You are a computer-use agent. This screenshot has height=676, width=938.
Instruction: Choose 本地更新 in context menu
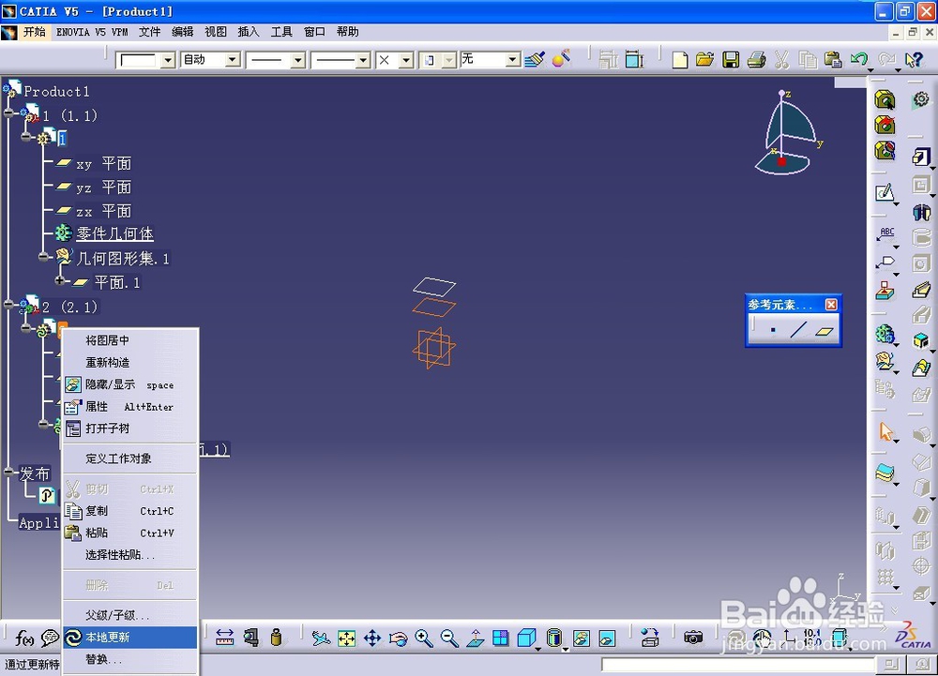(x=129, y=638)
